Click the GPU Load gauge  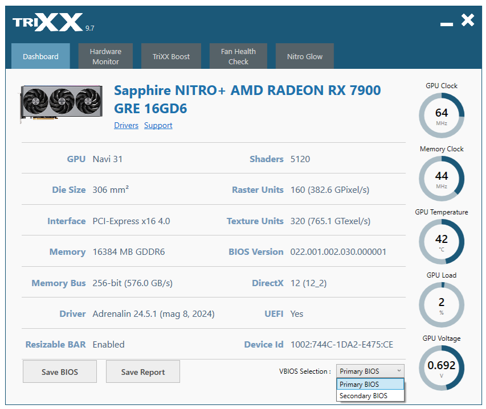[x=442, y=305]
